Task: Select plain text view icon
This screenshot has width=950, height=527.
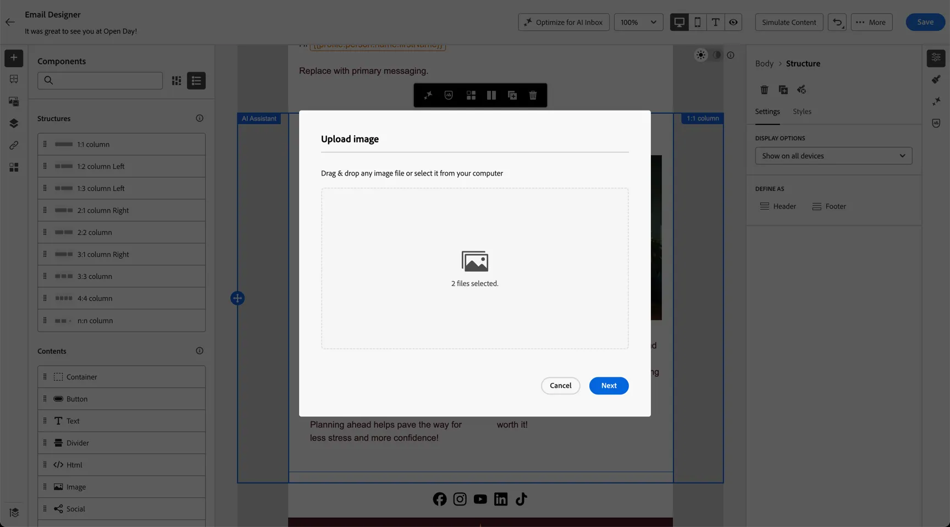Action: pyautogui.click(x=715, y=22)
